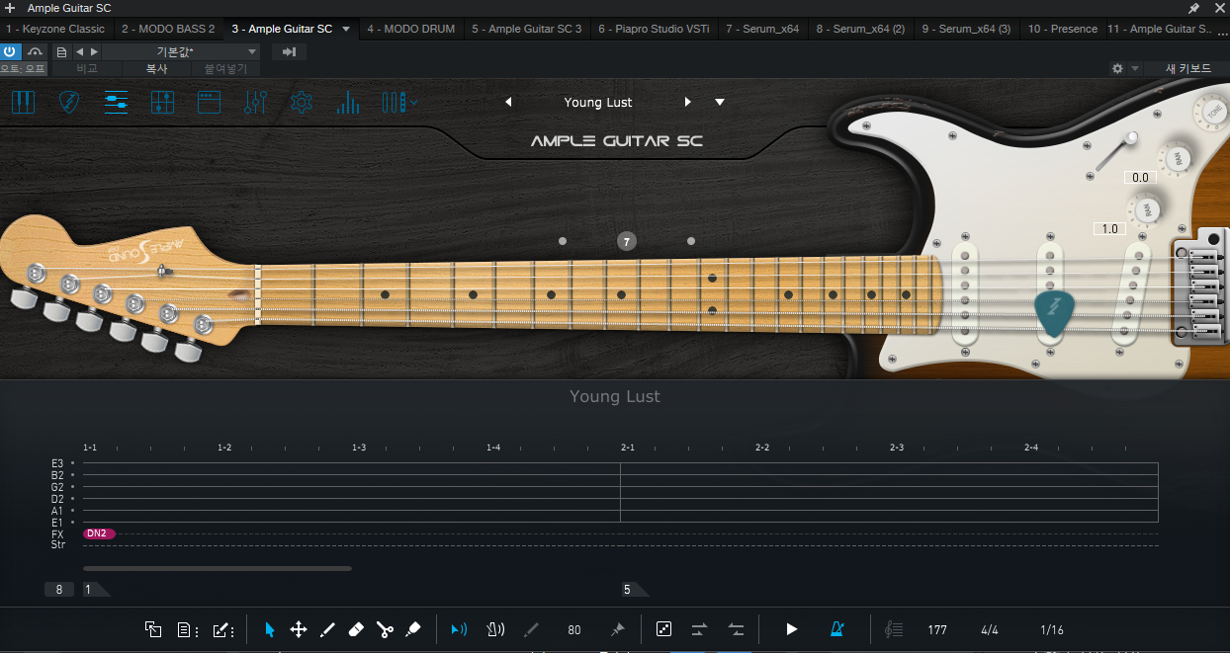Click the automation mode arc icon
Screen dimensions: 1230x653
coord(35,51)
